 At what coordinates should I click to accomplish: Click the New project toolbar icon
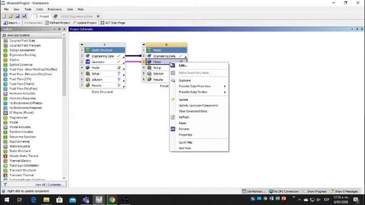[x=4, y=17]
